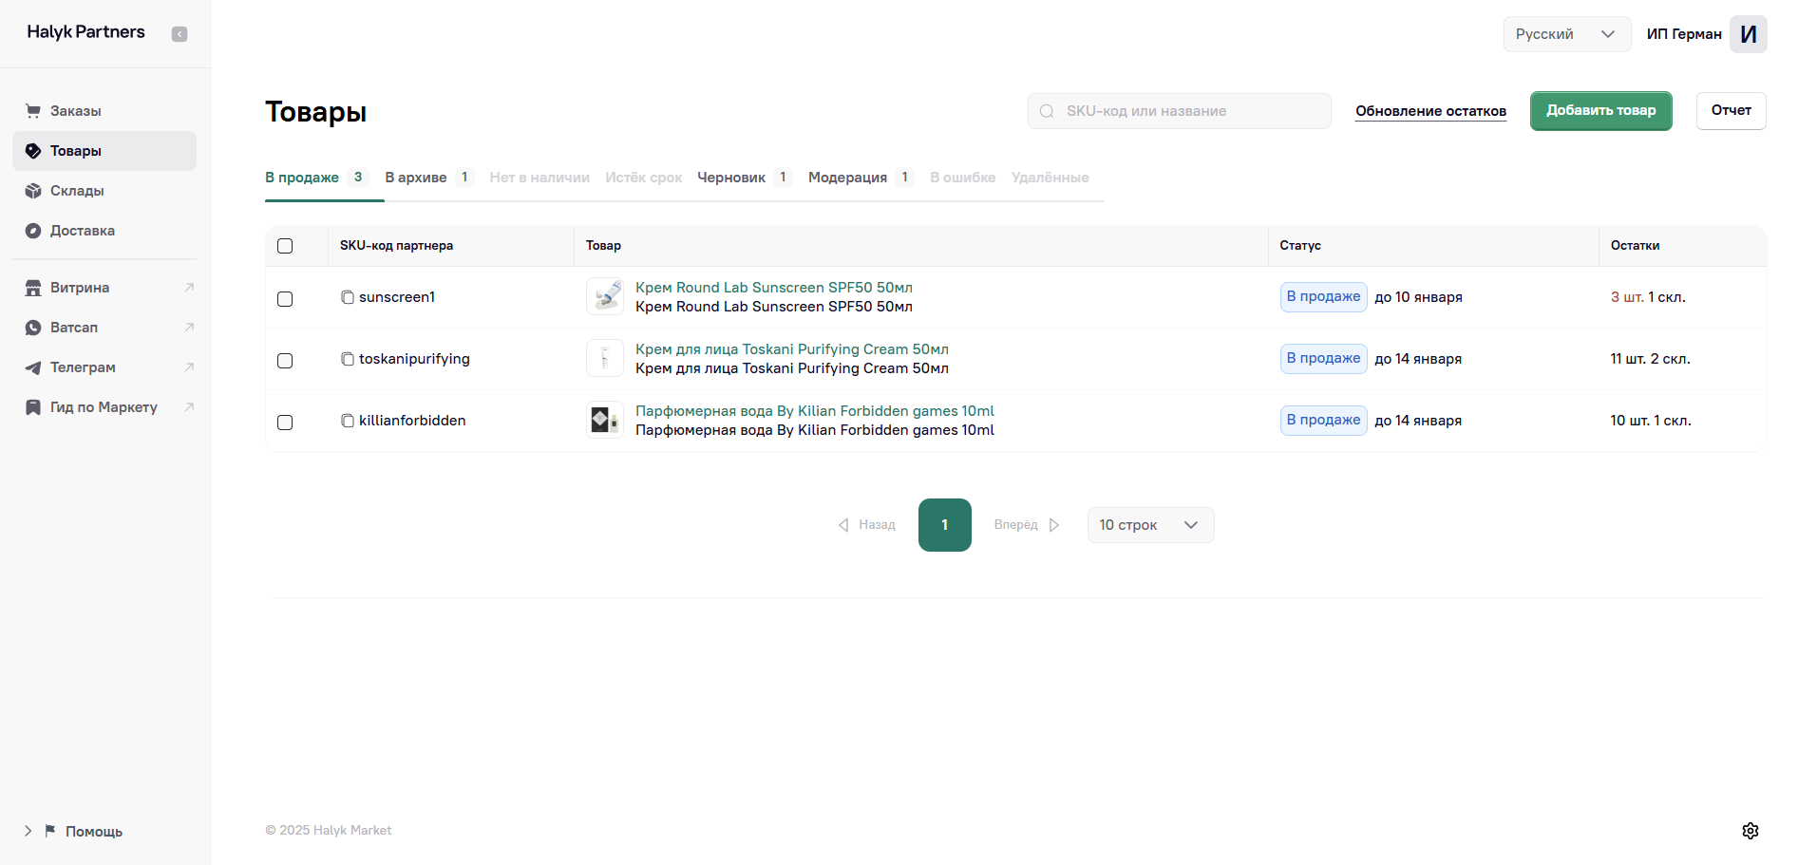1817x865 pixels.
Task: Tick the checkbox for toskanipurifying
Action: 285,361
